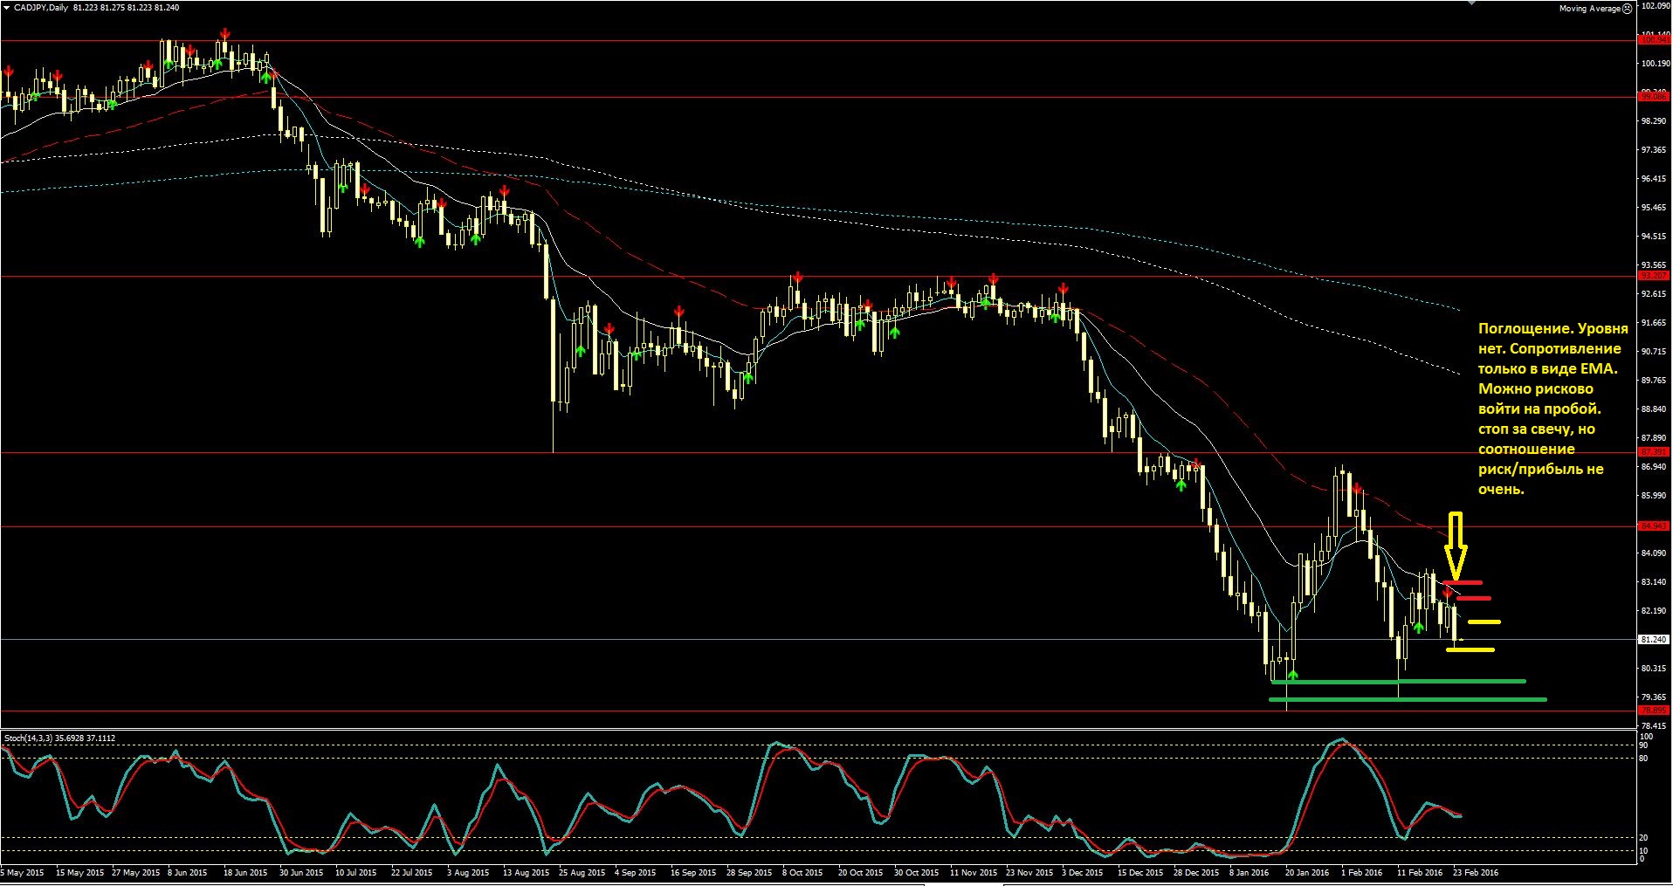Image resolution: width=1673 pixels, height=886 pixels.
Task: Select the OHLC values 81.223 81.275 81.223 81.240
Action: [127, 8]
